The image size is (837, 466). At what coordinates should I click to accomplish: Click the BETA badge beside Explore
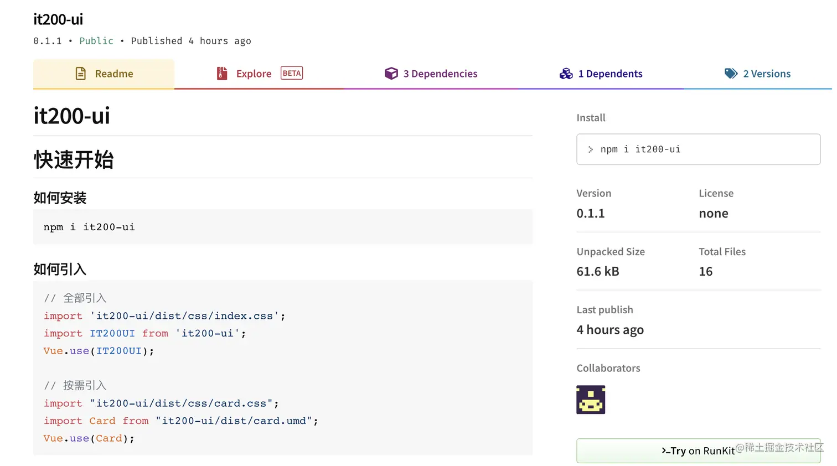click(x=292, y=74)
